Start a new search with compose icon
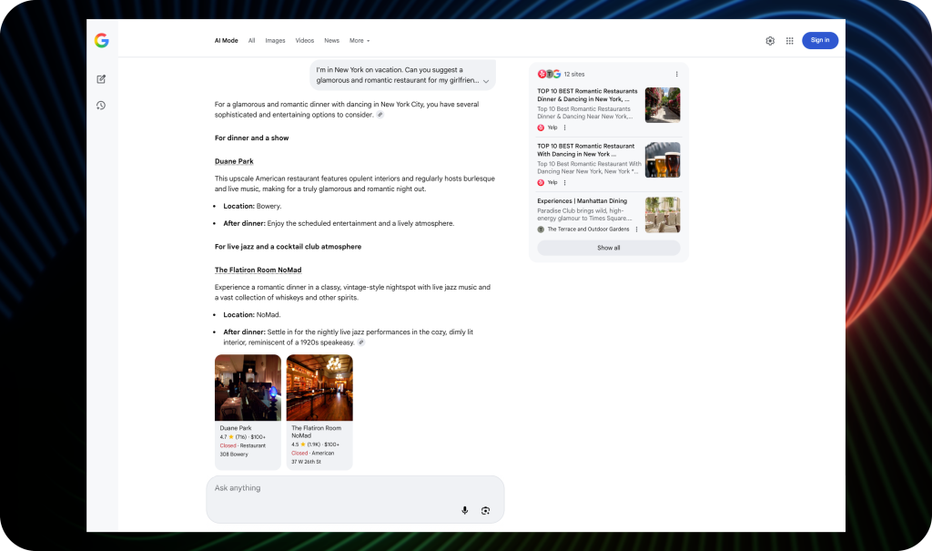The image size is (932, 551). [x=101, y=79]
